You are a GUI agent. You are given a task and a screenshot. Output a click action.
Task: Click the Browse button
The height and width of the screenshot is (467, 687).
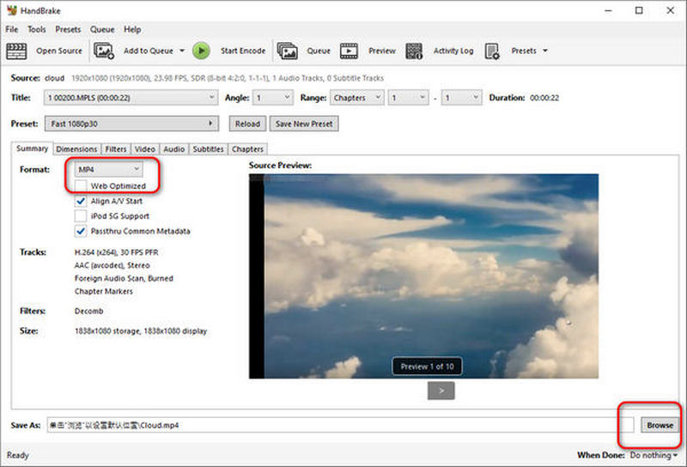pos(660,425)
